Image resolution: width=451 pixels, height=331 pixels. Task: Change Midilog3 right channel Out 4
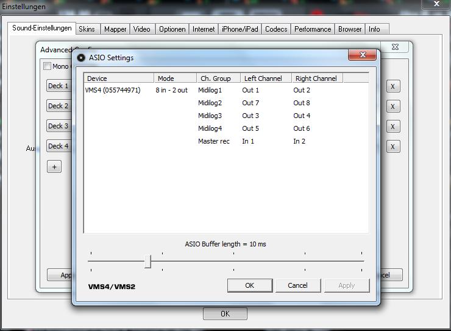302,116
